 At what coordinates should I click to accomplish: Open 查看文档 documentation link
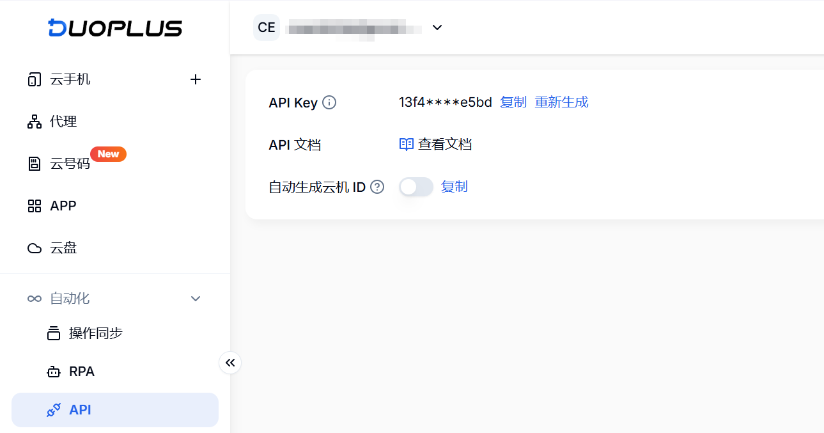click(445, 145)
